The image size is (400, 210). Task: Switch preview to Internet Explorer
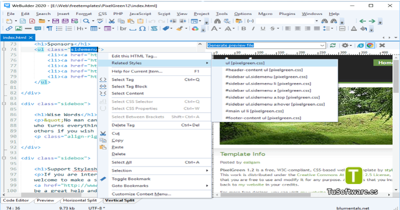coord(360,45)
